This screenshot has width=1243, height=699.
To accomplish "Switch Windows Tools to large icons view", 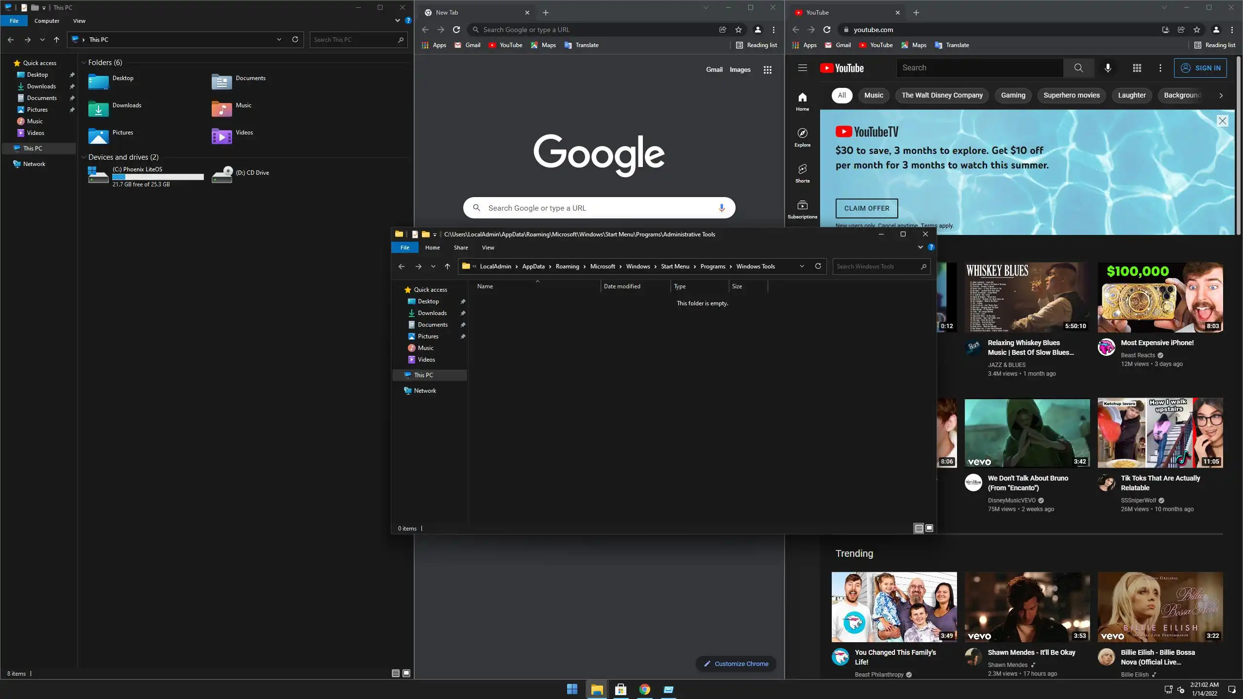I will click(929, 528).
